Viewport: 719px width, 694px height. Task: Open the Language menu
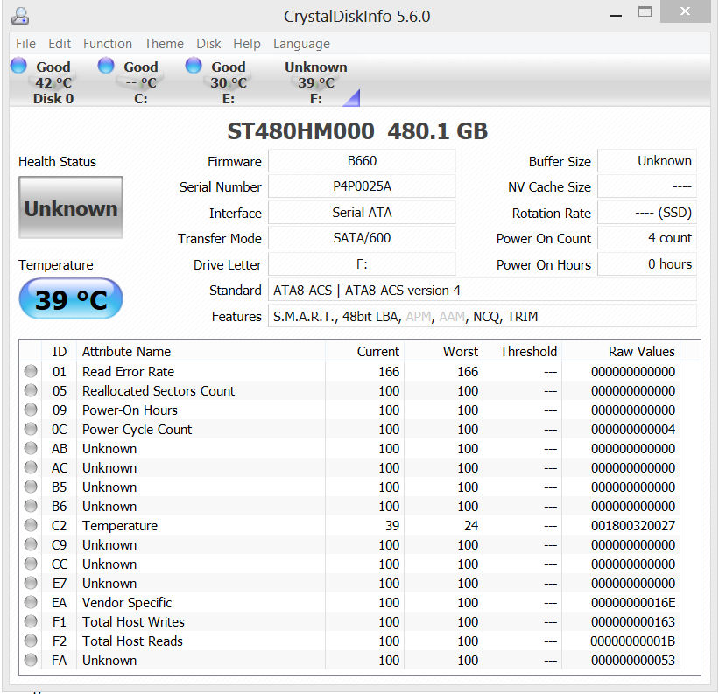click(301, 44)
